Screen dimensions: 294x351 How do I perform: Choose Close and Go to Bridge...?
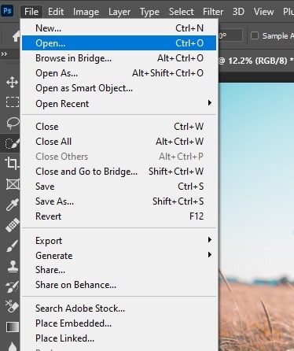click(119, 172)
